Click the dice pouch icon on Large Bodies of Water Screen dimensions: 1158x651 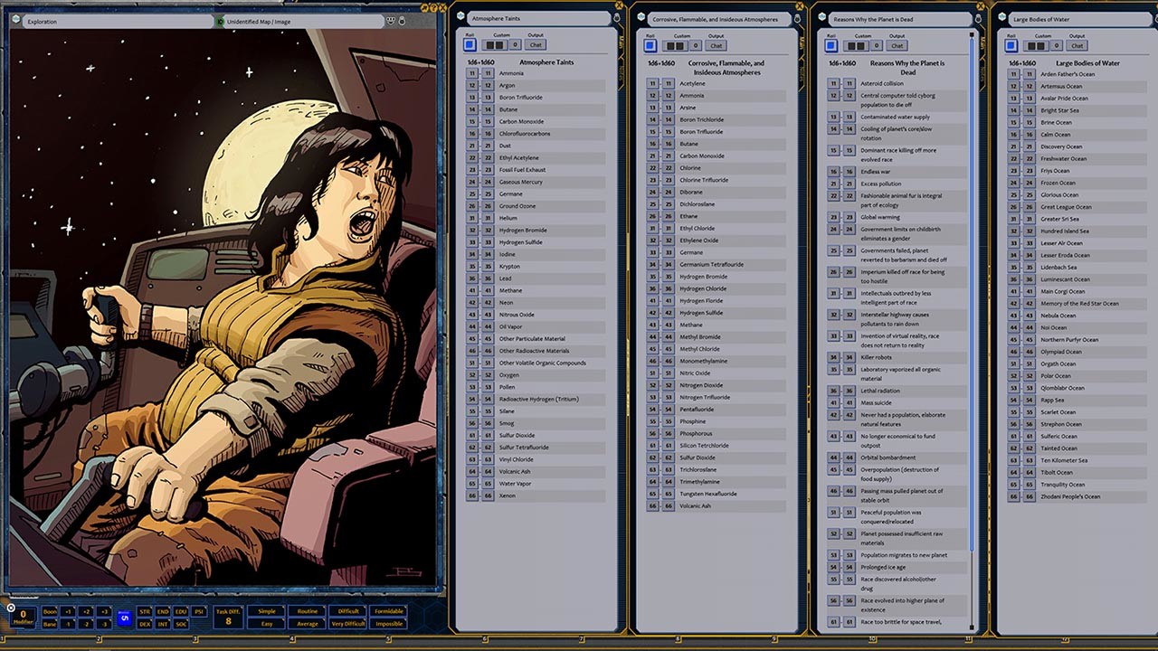click(x=1154, y=17)
